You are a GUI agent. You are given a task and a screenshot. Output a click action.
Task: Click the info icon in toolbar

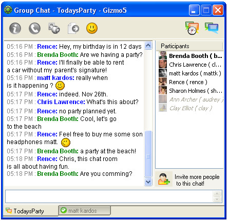click(15, 28)
